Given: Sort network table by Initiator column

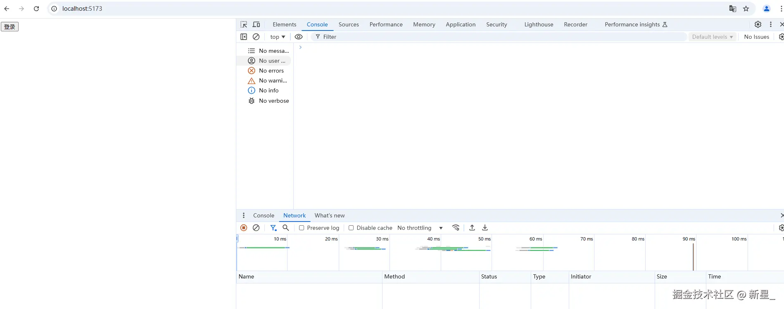Looking at the screenshot, I should [x=612, y=277].
